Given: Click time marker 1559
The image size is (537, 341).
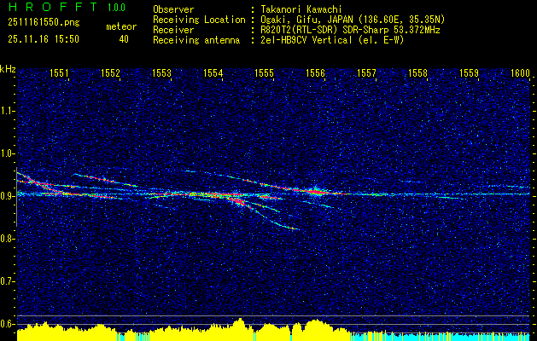Looking at the screenshot, I should 469,72.
